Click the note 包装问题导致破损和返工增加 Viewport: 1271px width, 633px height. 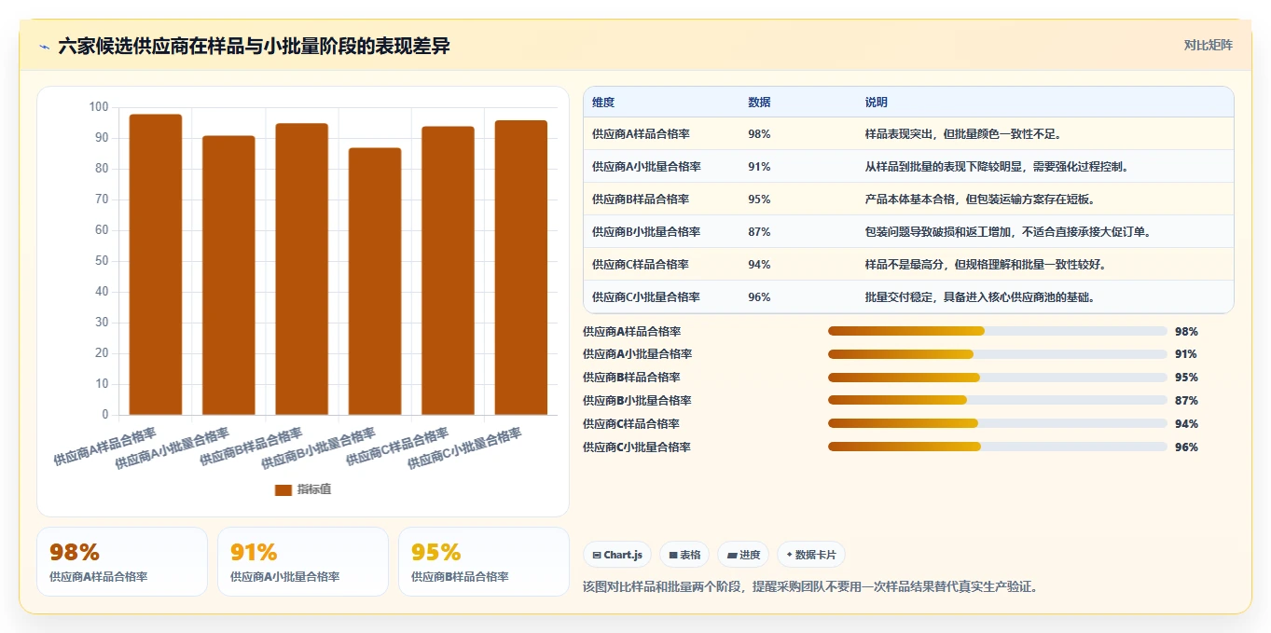pyautogui.click(x=1008, y=232)
